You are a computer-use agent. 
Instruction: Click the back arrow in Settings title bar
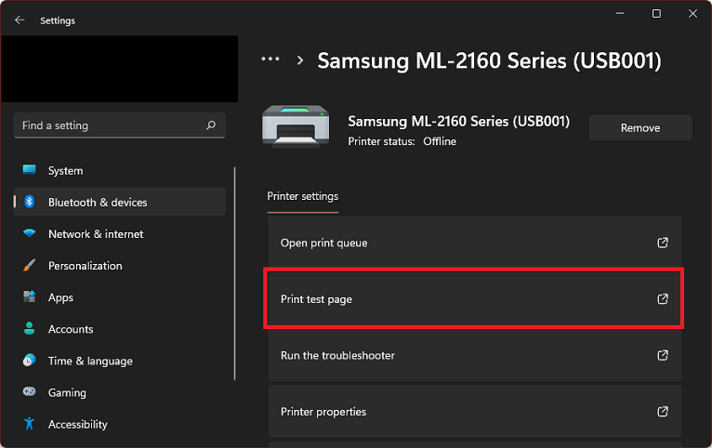[x=20, y=20]
